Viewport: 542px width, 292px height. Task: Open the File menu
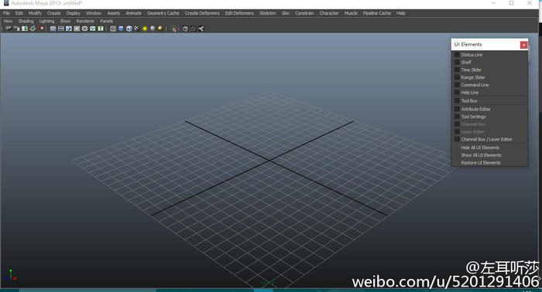click(x=6, y=13)
